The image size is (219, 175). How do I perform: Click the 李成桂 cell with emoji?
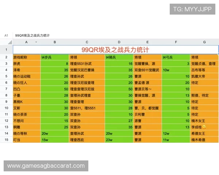(x=204, y=127)
